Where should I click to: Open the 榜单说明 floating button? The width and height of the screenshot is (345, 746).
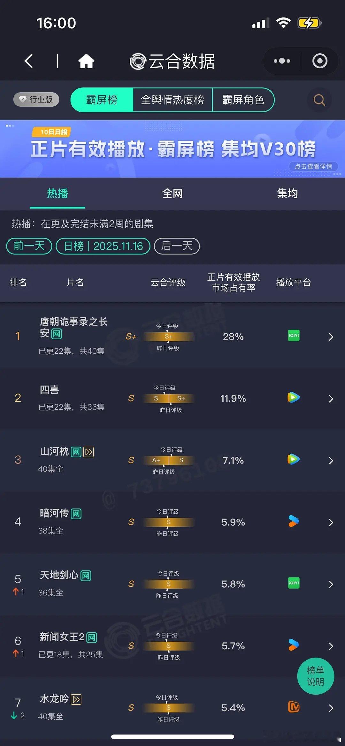pos(316,676)
